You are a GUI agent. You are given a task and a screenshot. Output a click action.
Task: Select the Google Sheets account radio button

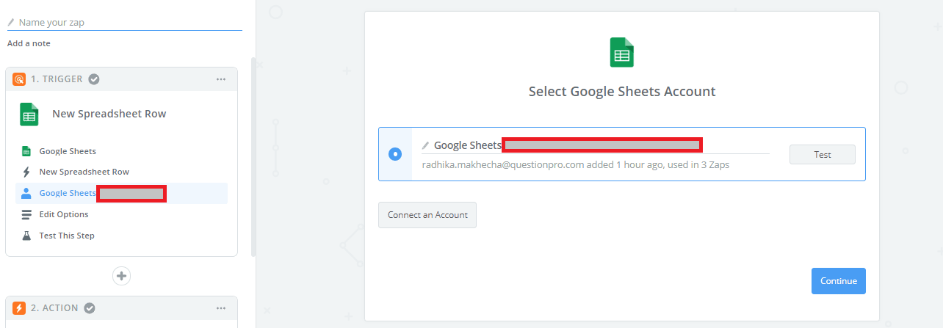395,154
